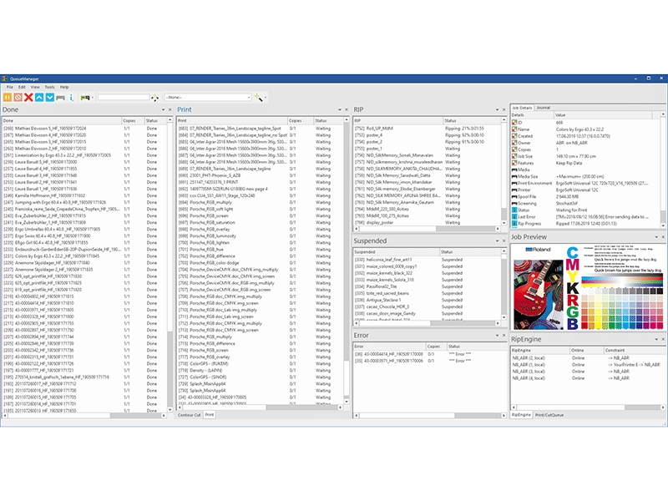
Task: Click the grey printer toolbar icon
Action: 60,98
